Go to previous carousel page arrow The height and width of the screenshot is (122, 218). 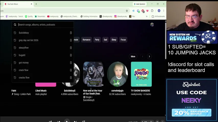click(143, 56)
